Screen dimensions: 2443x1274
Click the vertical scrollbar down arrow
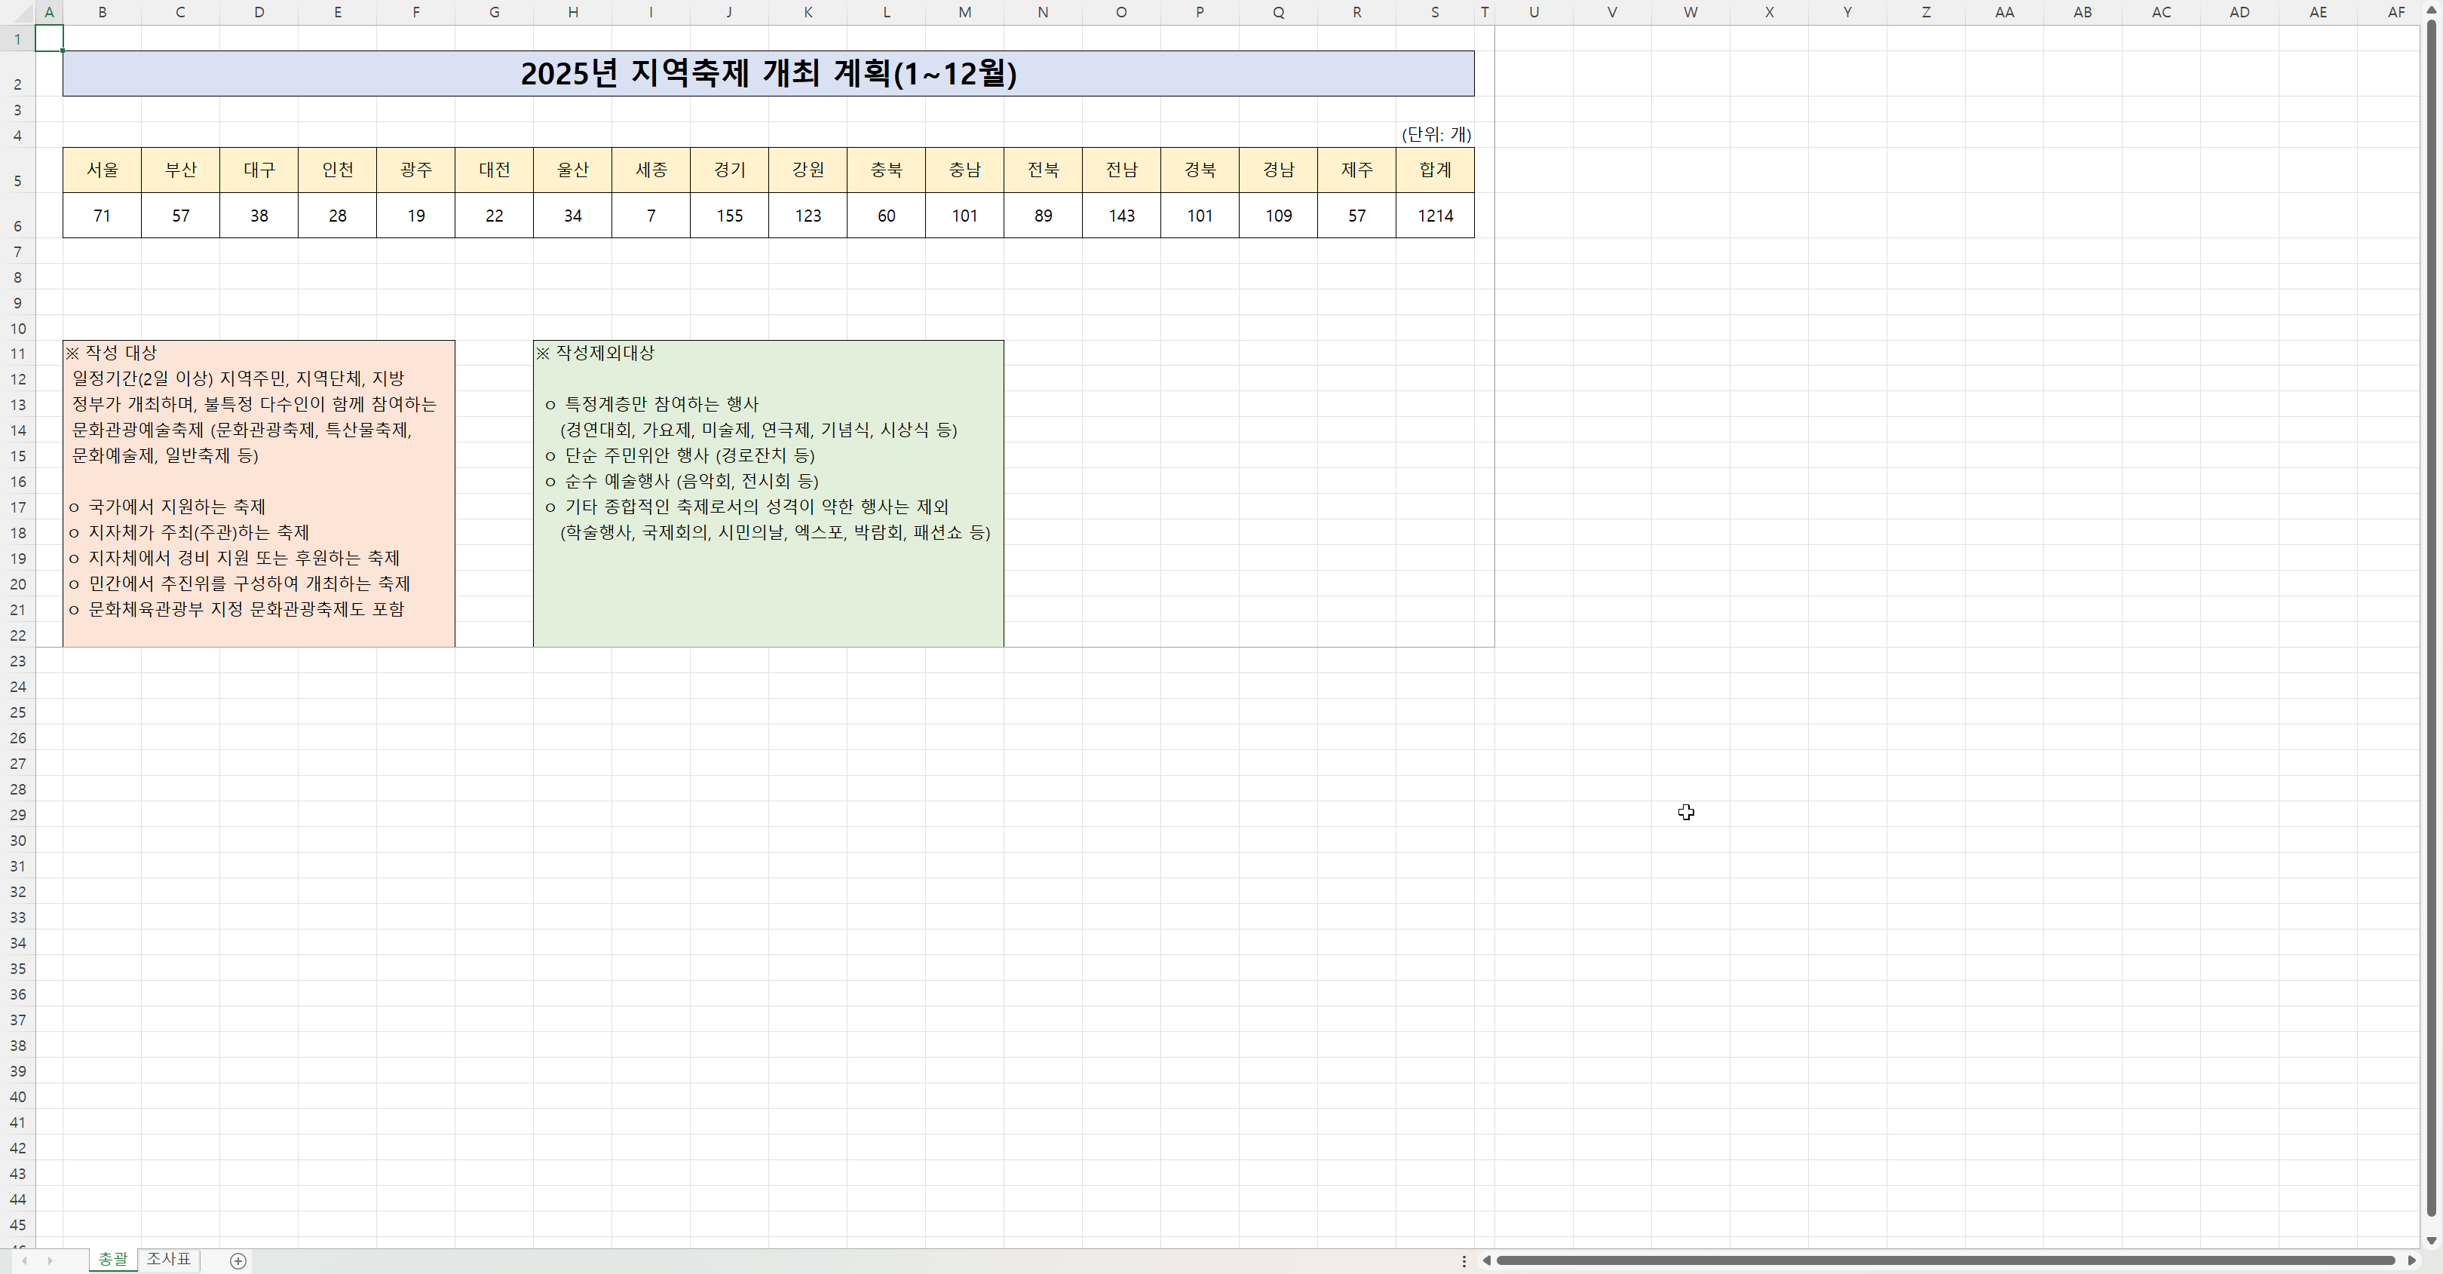pos(2431,1240)
